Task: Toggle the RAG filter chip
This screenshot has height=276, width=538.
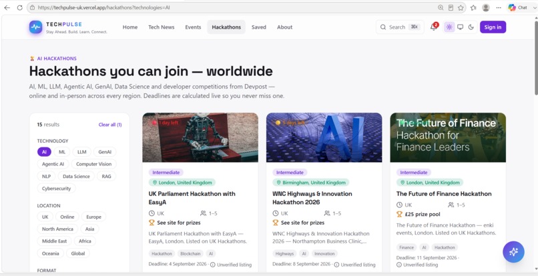Action: click(106, 176)
